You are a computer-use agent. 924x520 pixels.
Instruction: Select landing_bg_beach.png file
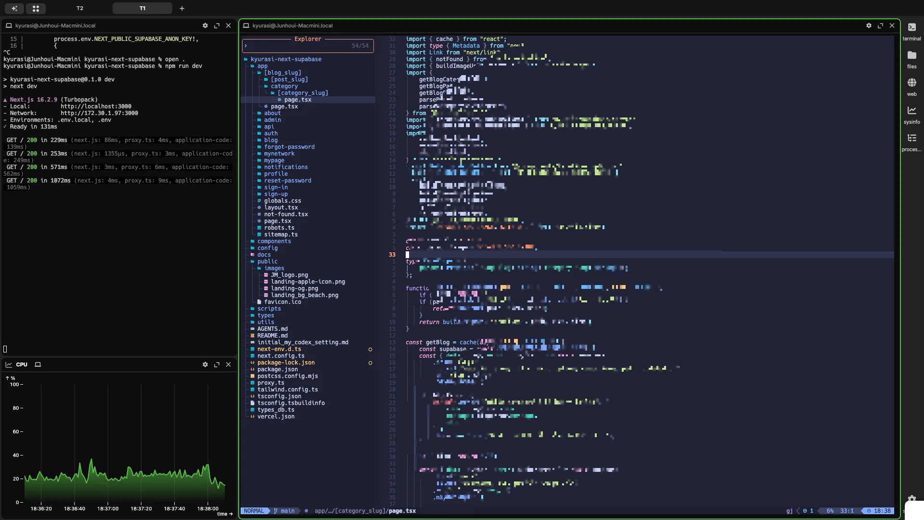point(304,295)
